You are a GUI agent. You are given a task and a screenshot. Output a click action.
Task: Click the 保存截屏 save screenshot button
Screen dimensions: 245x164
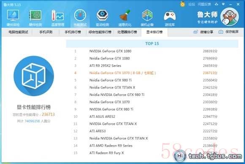point(229,32)
